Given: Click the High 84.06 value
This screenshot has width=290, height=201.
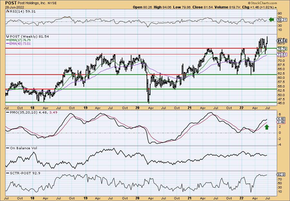Looking at the screenshot, I should (x=162, y=7).
